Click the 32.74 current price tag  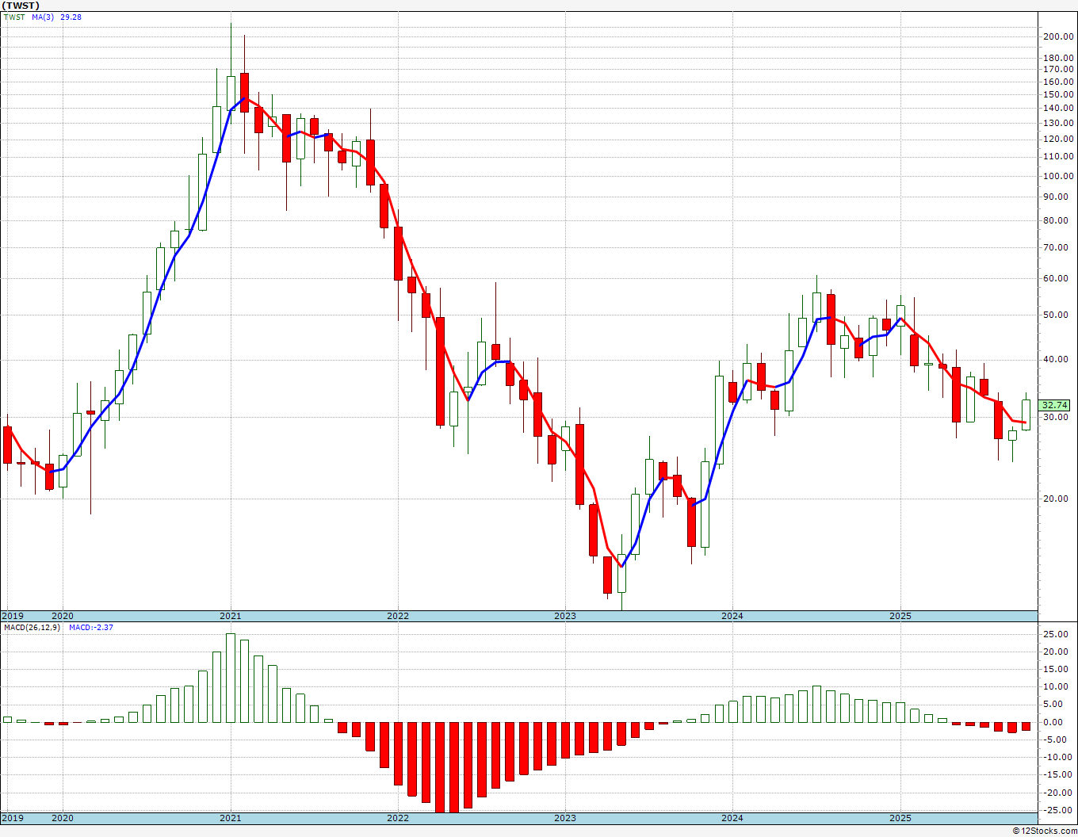(x=1055, y=405)
